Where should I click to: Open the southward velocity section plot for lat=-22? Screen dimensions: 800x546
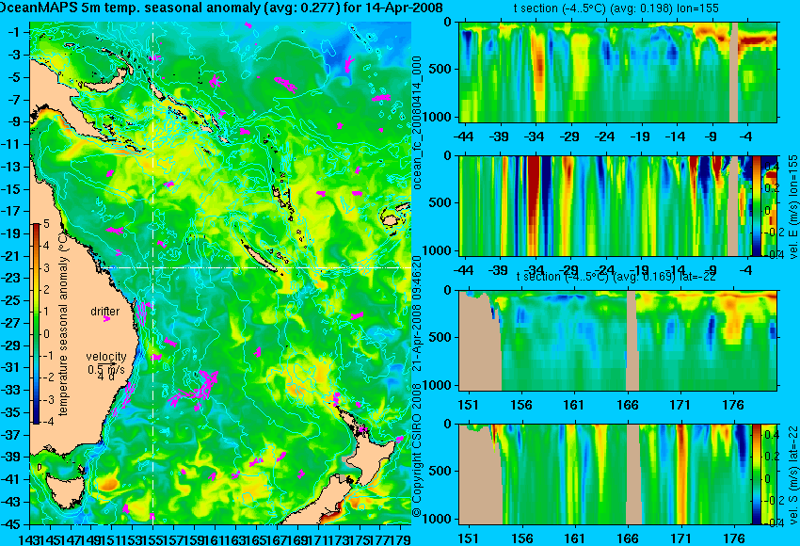click(605, 474)
